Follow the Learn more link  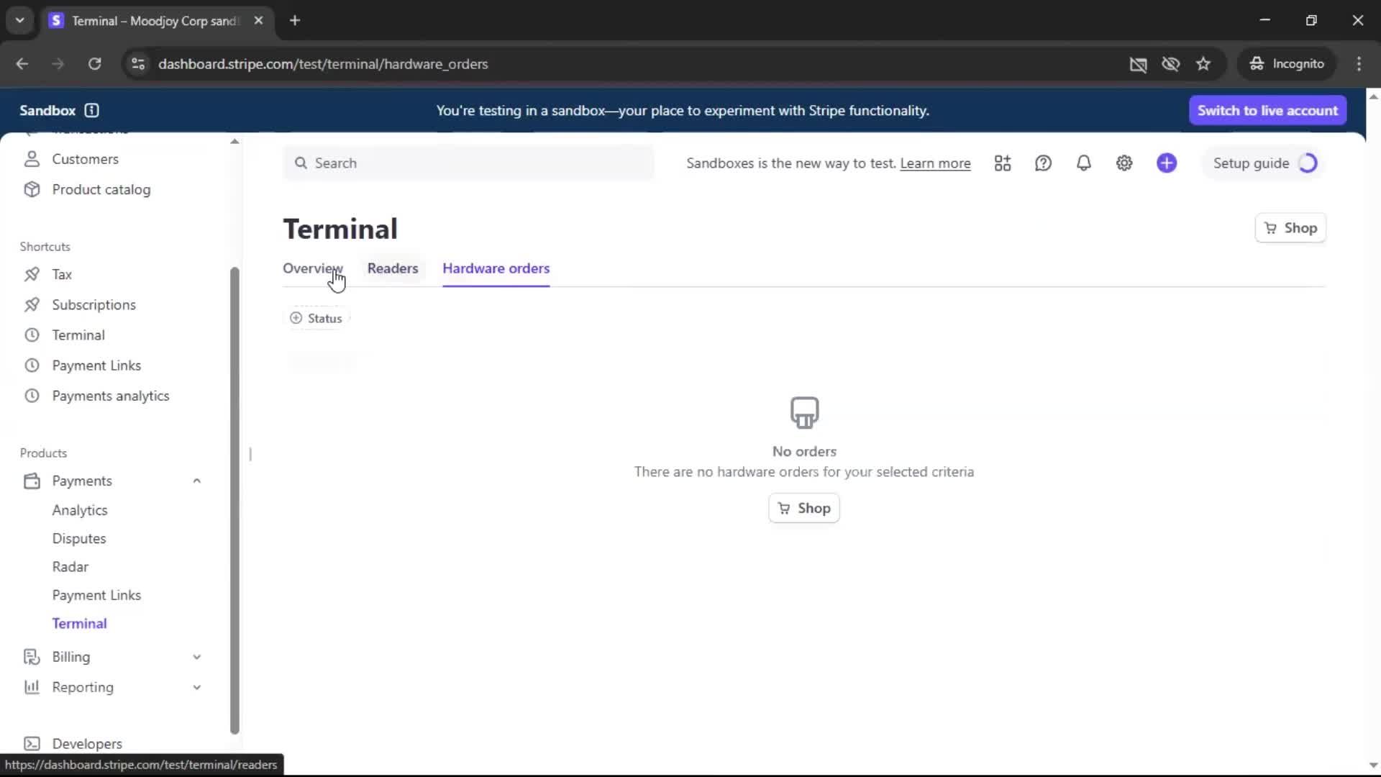(x=935, y=163)
